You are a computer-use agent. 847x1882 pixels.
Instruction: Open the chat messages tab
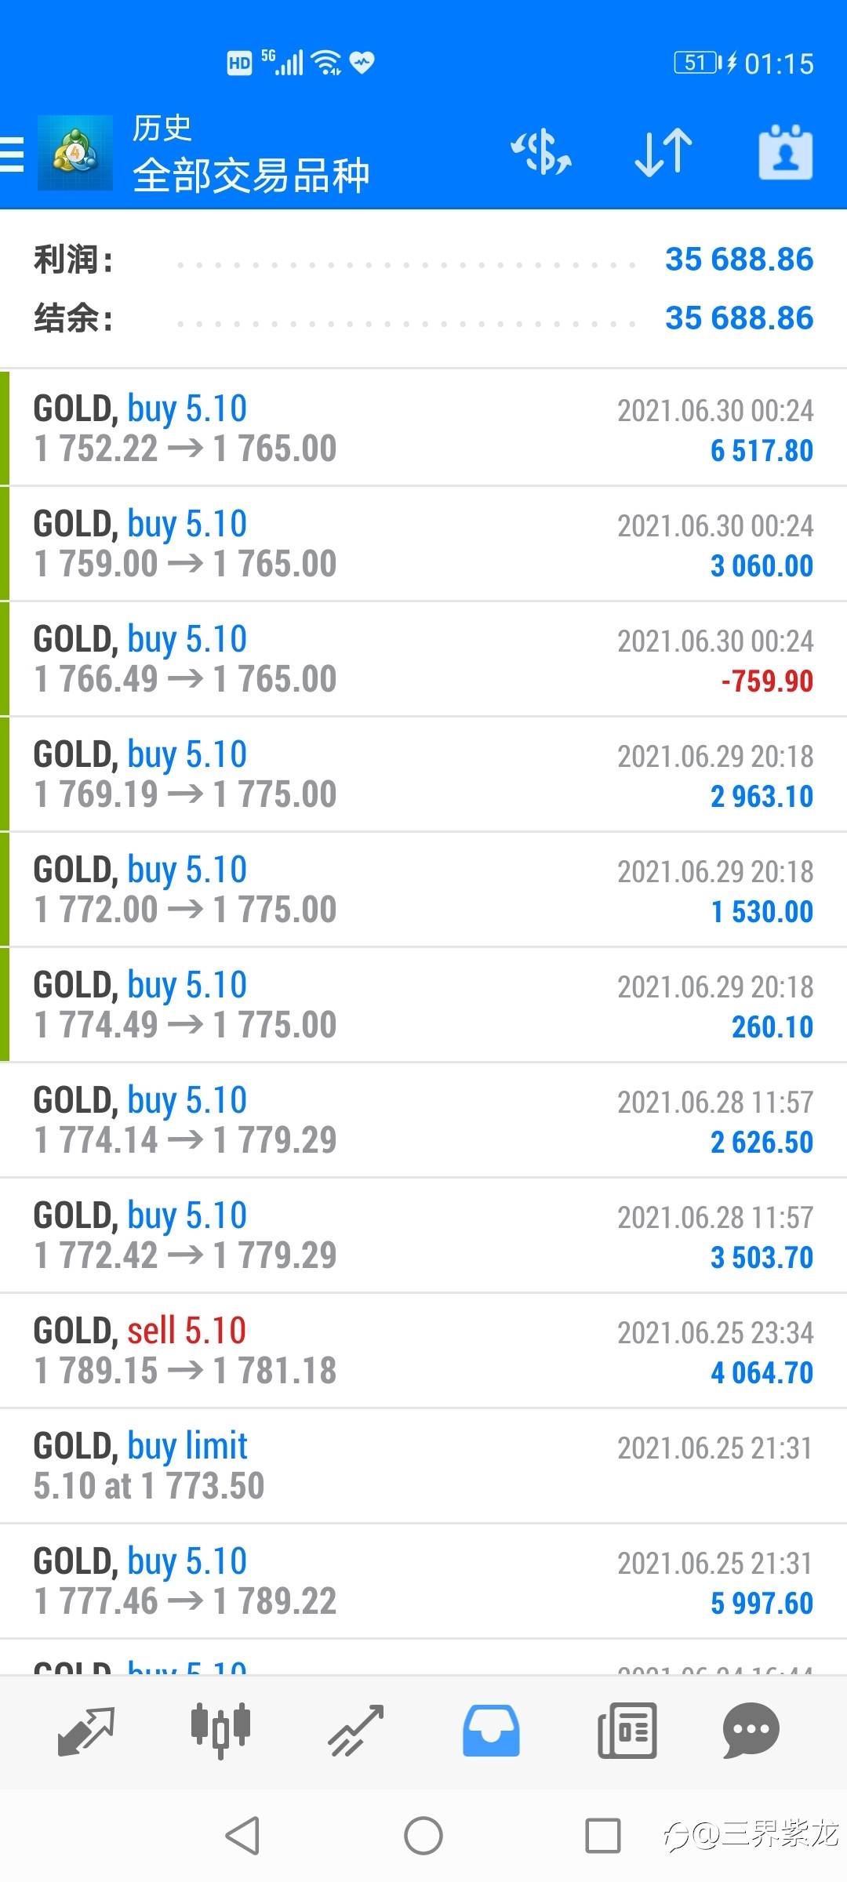(x=751, y=1731)
